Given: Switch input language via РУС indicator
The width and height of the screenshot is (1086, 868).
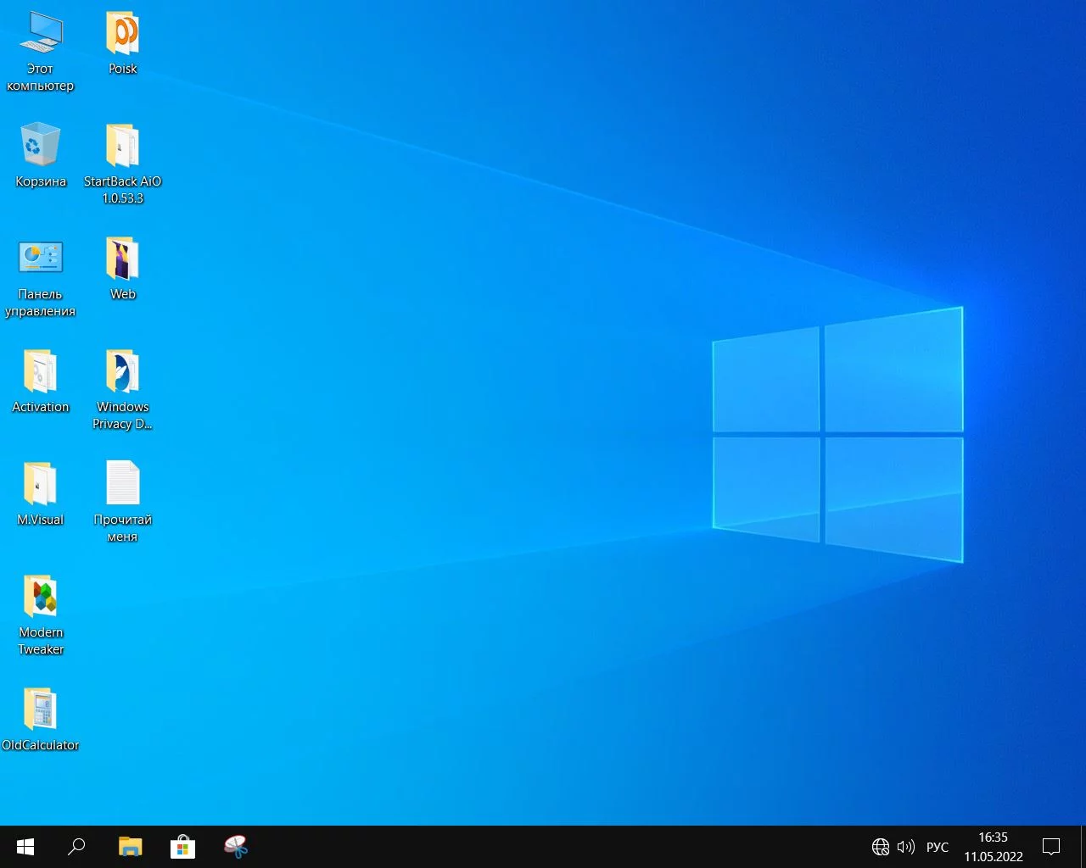Looking at the screenshot, I should click(x=937, y=846).
